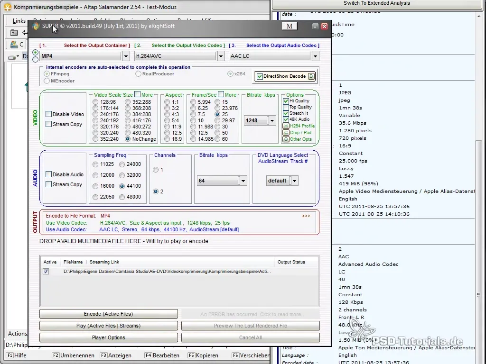Click Encode (Active Files) button
Screen dimensions: 486x364
point(109,314)
